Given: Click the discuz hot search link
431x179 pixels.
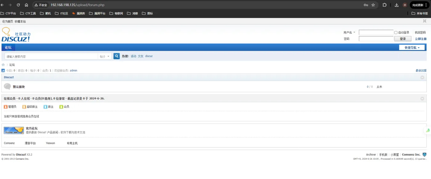Looking at the screenshot, I should point(149,56).
